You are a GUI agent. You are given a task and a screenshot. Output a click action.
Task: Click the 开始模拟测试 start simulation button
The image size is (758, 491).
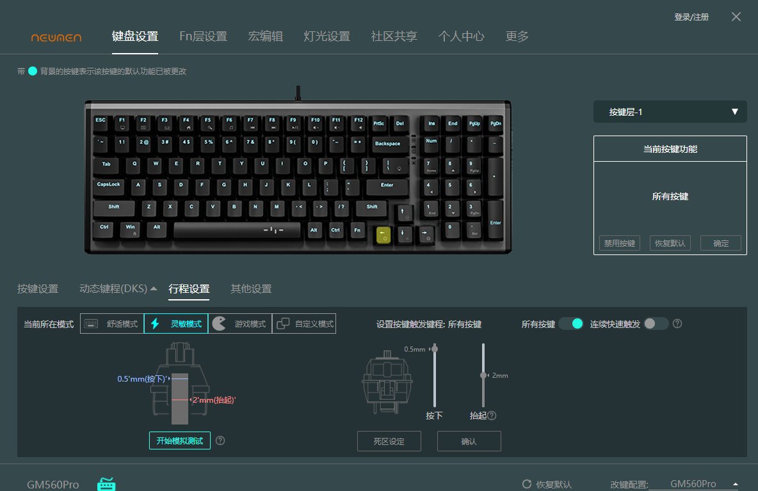point(180,440)
